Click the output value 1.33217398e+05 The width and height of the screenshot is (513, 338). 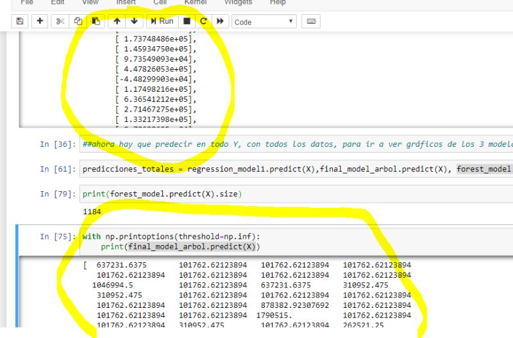[x=156, y=119]
